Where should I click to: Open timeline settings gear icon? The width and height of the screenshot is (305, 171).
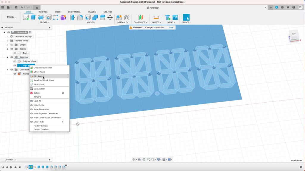point(301,167)
